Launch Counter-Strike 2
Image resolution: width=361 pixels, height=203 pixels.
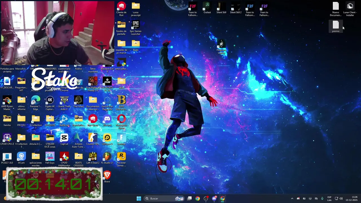93,141
